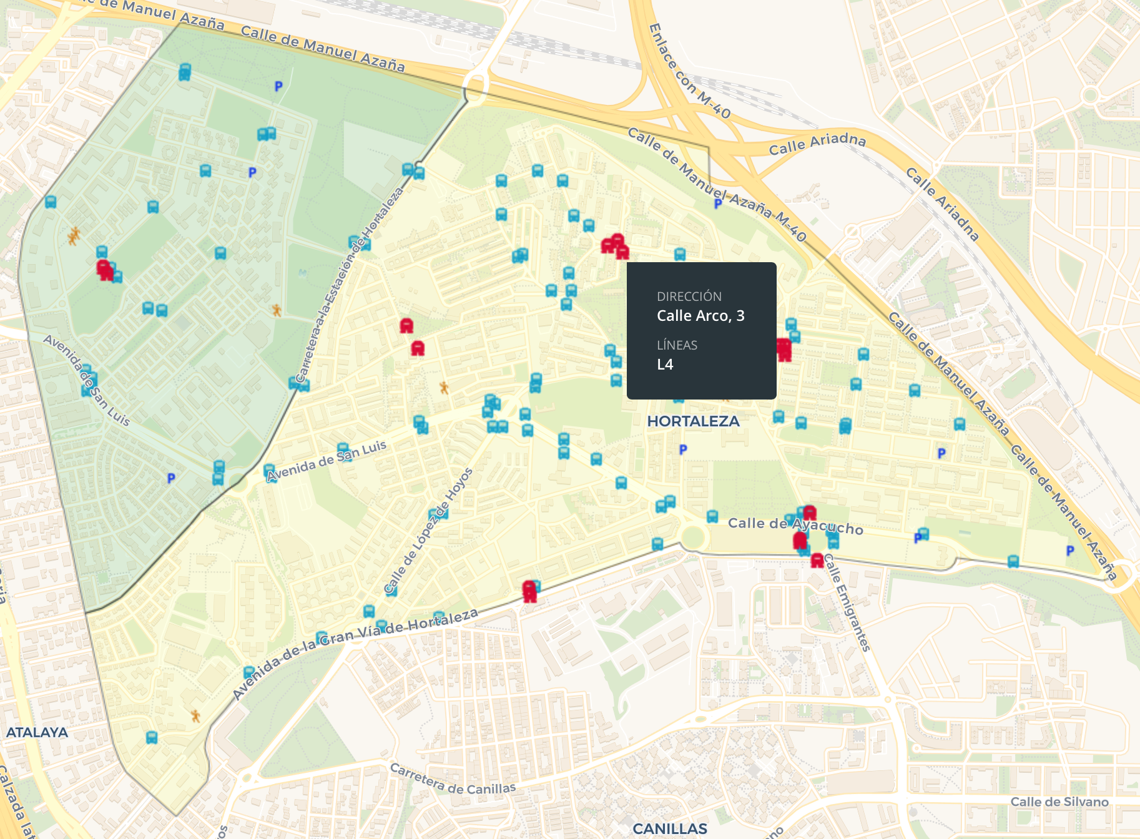The image size is (1140, 839).
Task: Click the orange pedestrian icon farthest west
Action: point(74,236)
